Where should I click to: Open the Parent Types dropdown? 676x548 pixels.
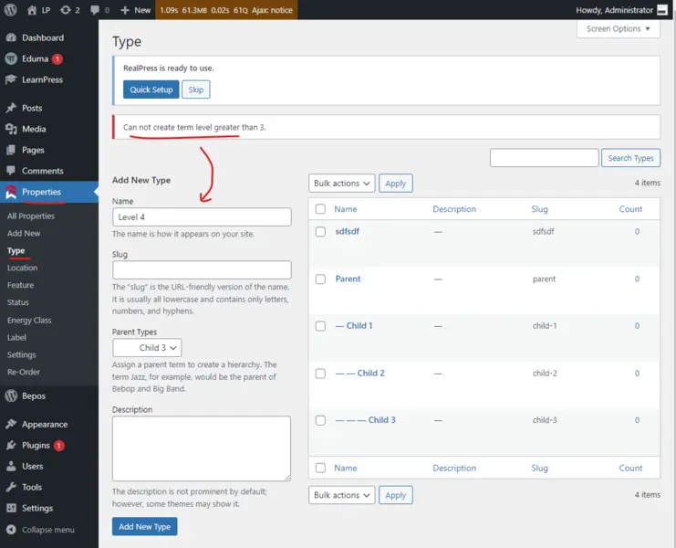(x=147, y=348)
